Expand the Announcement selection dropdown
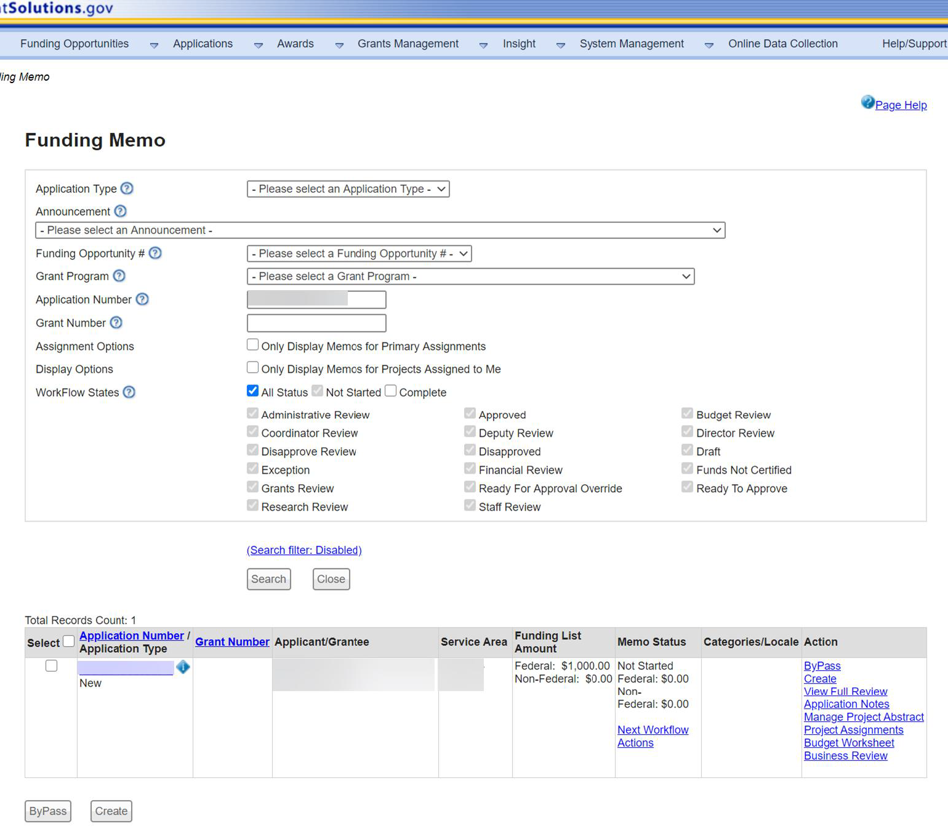 pyautogui.click(x=380, y=230)
